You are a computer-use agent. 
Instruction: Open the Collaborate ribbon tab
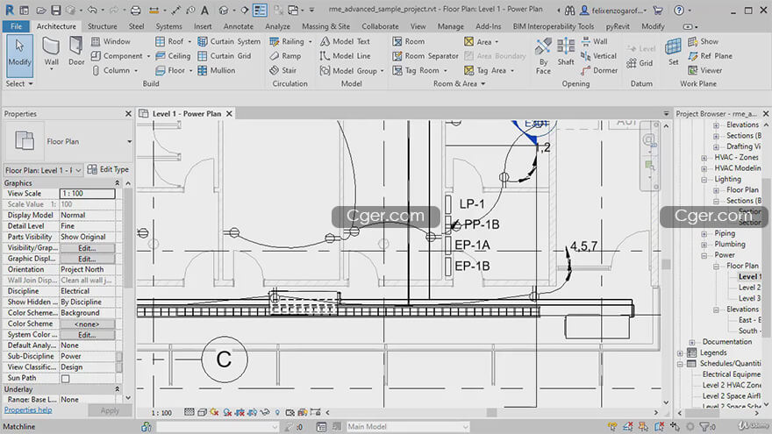(380, 26)
